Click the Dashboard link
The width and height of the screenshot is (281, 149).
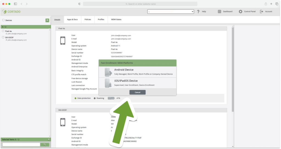point(227,12)
